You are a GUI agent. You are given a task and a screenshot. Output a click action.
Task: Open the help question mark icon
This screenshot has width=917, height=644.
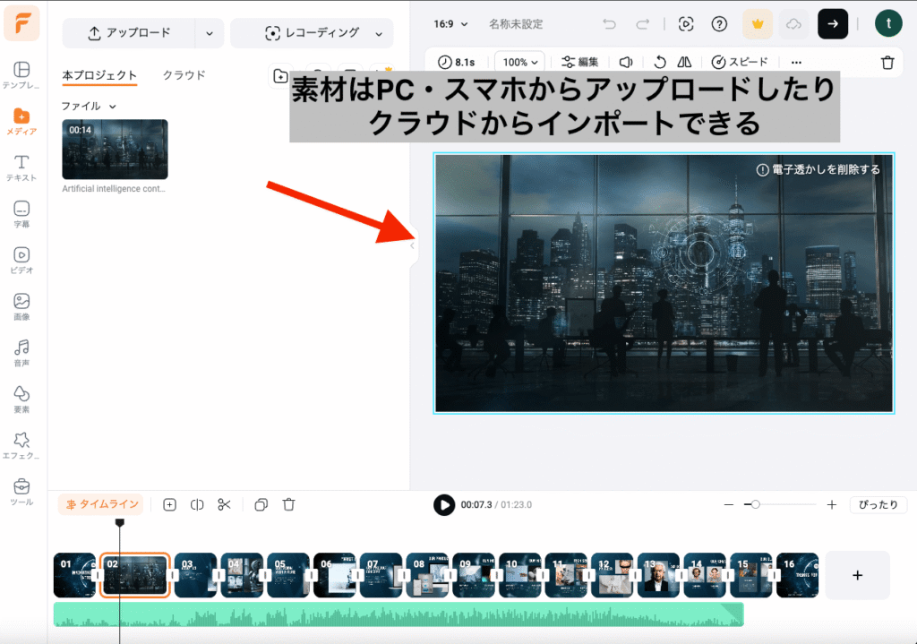719,24
